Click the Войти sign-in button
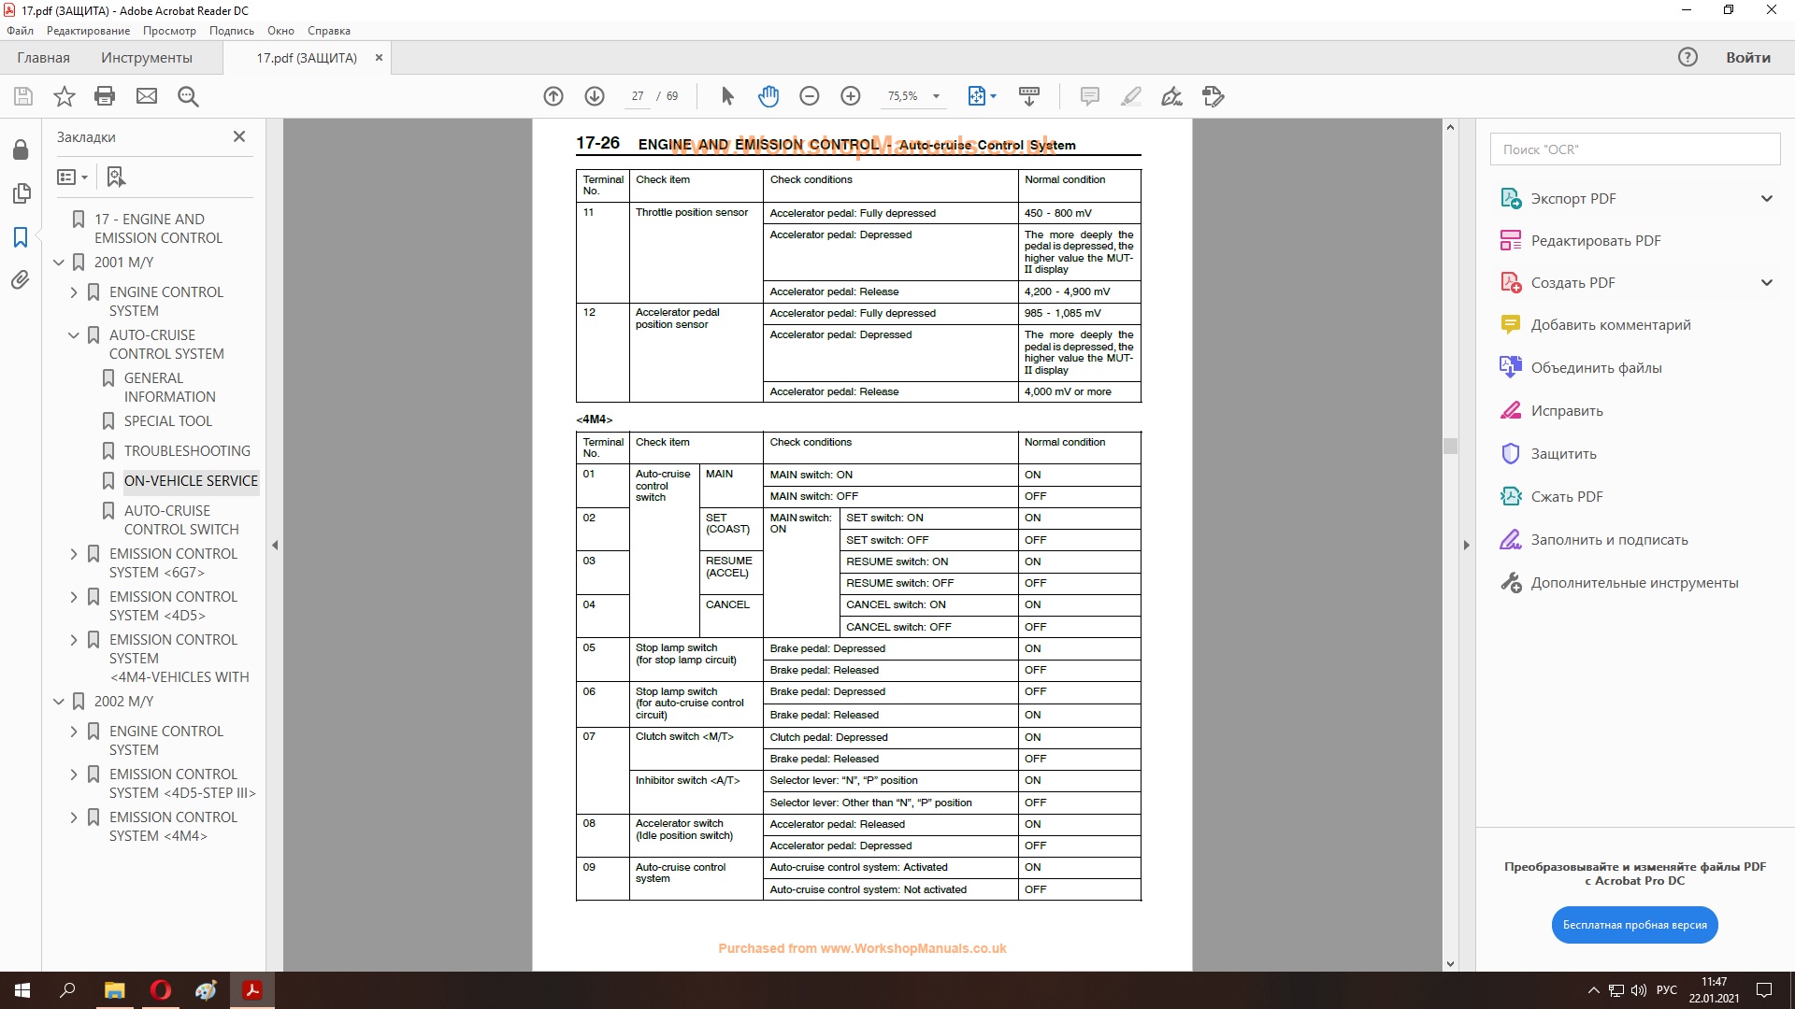This screenshot has height=1009, width=1795. click(1747, 58)
